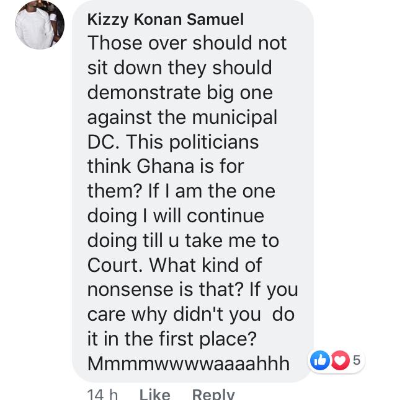Screen dimensions: 397x400
Task: Click the opening words 'Those over should not'
Action: (x=187, y=43)
